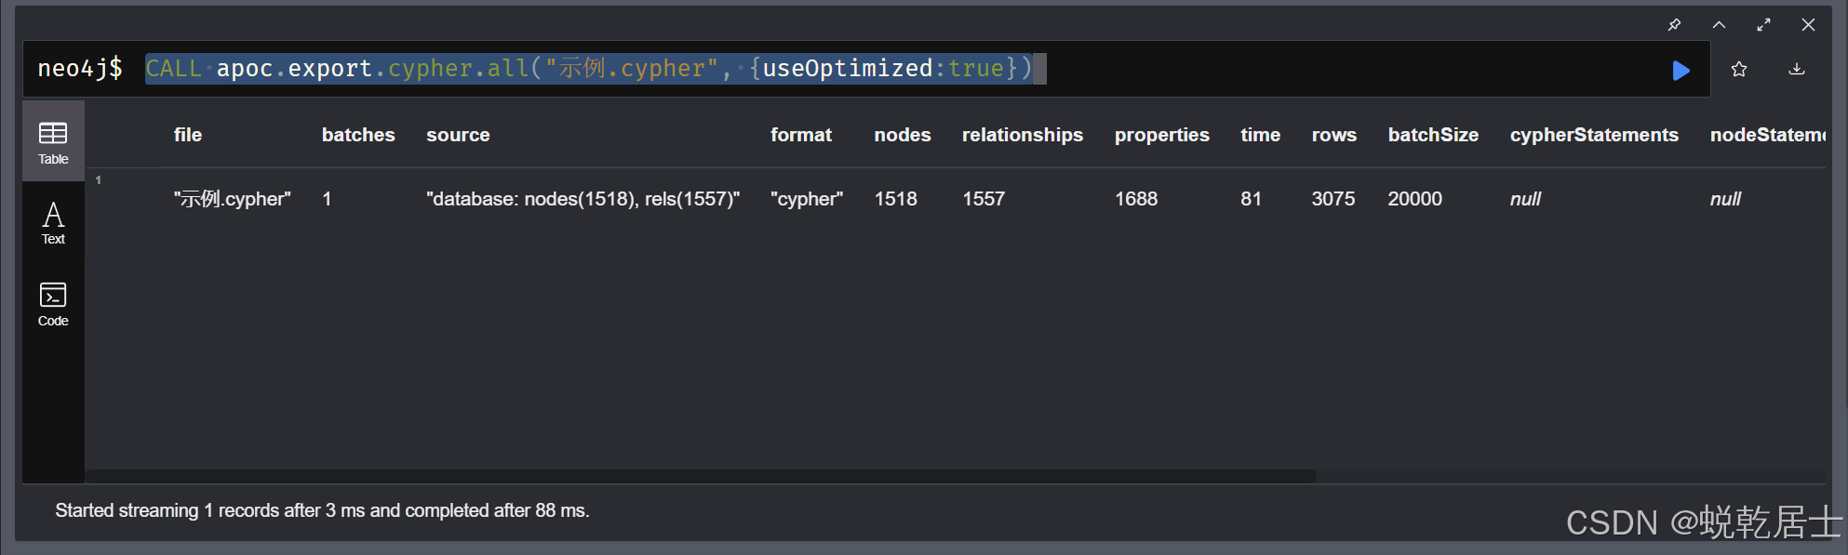Click the 'file' column header
Viewport: 1848px width, 555px height.
click(188, 135)
